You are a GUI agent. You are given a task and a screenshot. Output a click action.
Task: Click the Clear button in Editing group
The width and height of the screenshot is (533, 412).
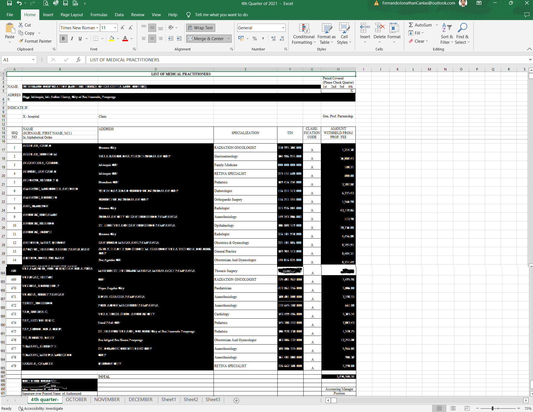coord(418,41)
